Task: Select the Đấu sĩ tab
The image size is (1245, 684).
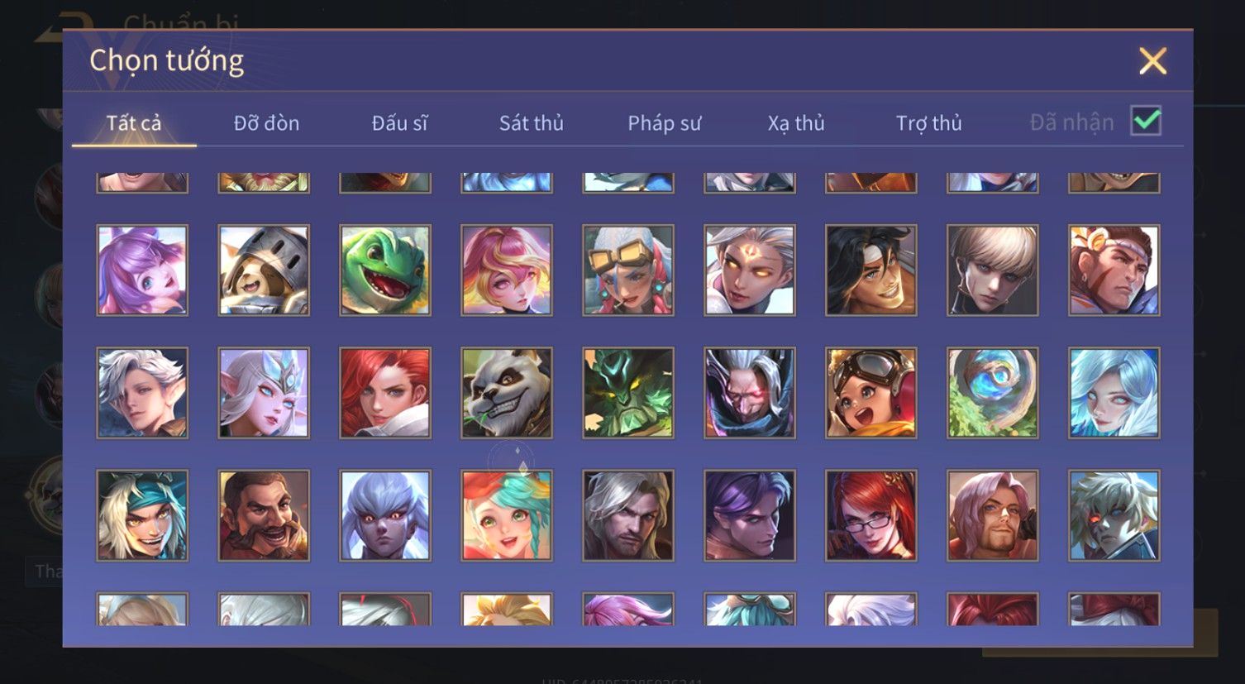Action: [x=399, y=123]
